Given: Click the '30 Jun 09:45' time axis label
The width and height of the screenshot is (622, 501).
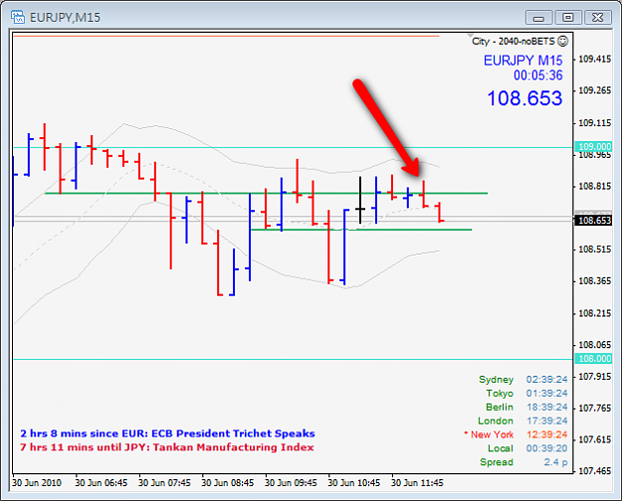Looking at the screenshot, I should pos(291,483).
